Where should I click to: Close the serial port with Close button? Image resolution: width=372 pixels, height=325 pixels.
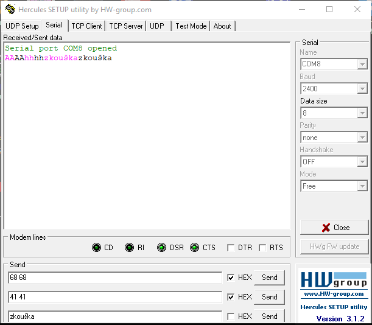[x=334, y=228]
